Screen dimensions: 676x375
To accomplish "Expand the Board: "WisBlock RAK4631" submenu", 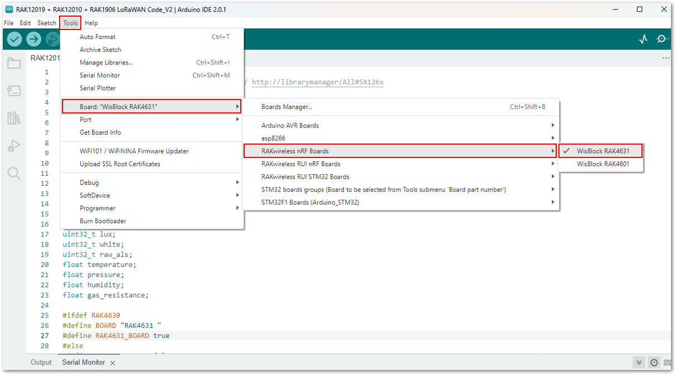I will pyautogui.click(x=152, y=106).
